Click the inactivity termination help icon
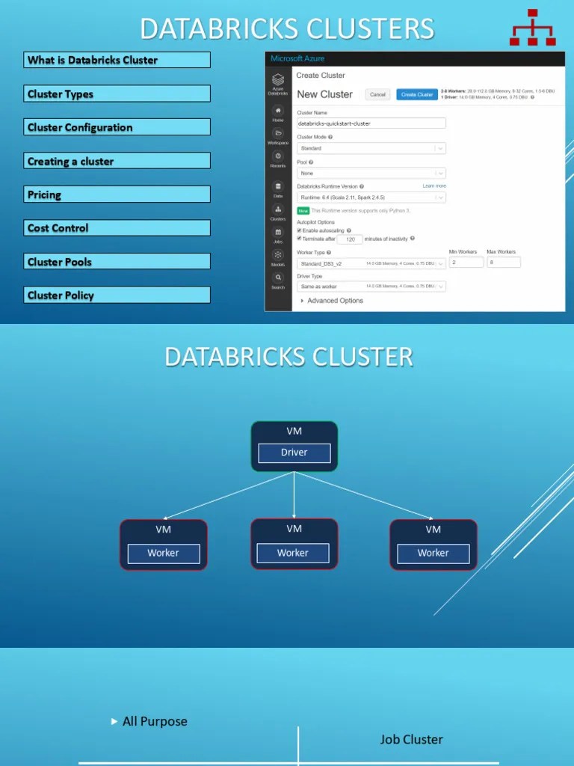This screenshot has width=574, height=766. point(413,239)
